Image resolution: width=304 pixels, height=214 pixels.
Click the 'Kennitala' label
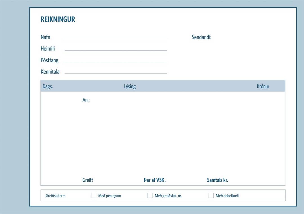pos(50,72)
